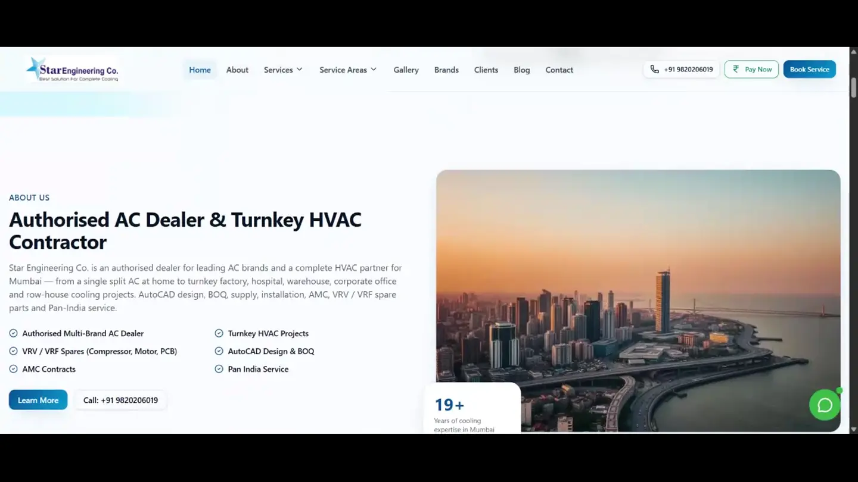Click check icon beside Authorised Multi-Brand AC Dealer

coord(13,333)
